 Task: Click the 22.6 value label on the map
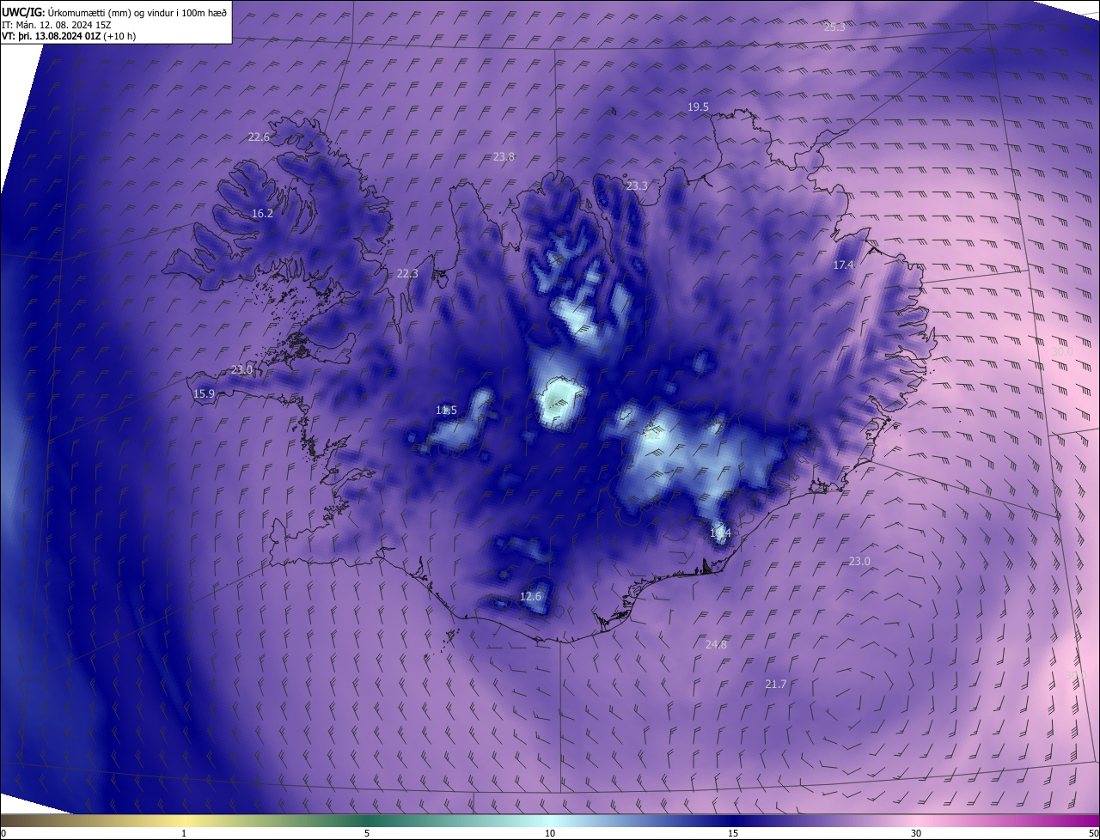[x=259, y=137]
